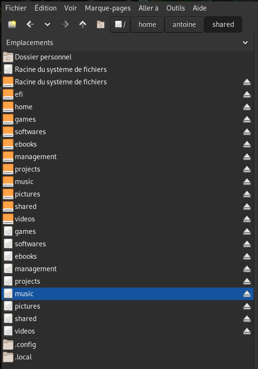Expand the Emplacements side pane chooser

click(x=245, y=43)
